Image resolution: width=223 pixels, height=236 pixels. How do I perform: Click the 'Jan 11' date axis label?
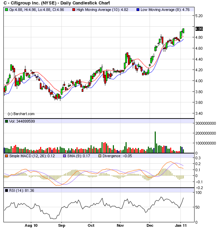click(x=181, y=226)
